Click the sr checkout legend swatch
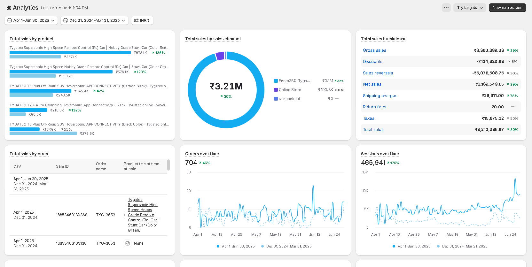Image resolution: width=532 pixels, height=267 pixels. (276, 99)
